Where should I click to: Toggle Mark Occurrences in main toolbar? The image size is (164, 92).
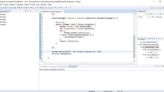coord(42,8)
